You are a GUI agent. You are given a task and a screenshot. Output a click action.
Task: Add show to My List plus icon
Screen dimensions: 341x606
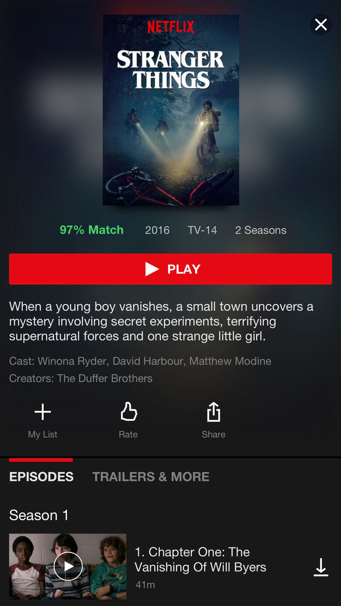point(43,412)
